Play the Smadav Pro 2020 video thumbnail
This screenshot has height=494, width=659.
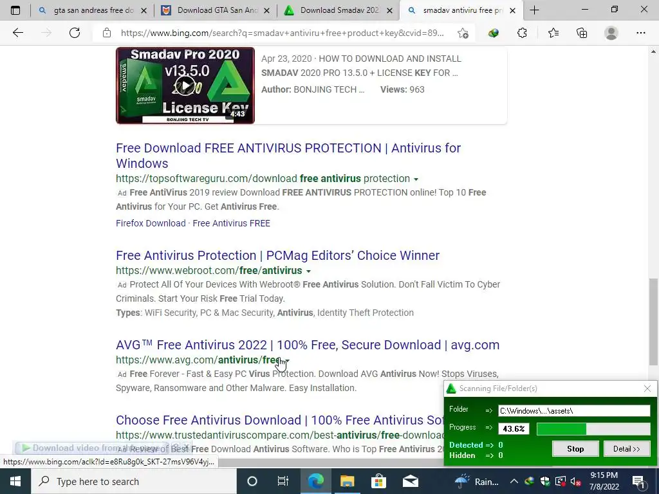(x=185, y=86)
